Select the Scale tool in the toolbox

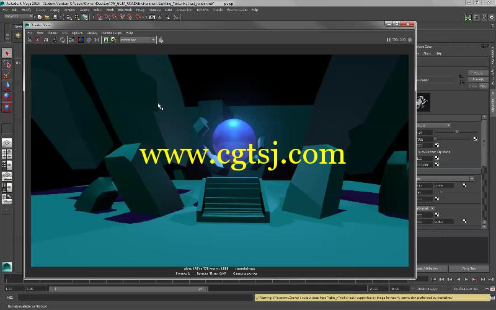click(x=7, y=107)
